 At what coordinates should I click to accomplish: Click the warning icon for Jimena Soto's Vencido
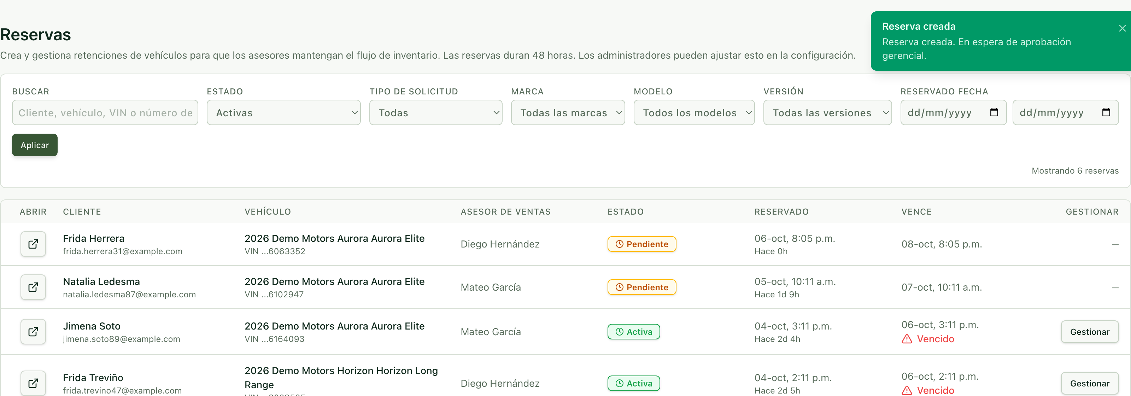point(907,339)
